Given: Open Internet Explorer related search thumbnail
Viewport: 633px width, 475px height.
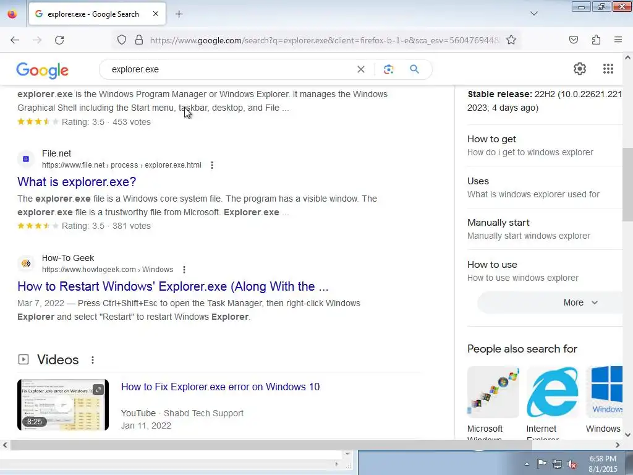Looking at the screenshot, I should 552,392.
